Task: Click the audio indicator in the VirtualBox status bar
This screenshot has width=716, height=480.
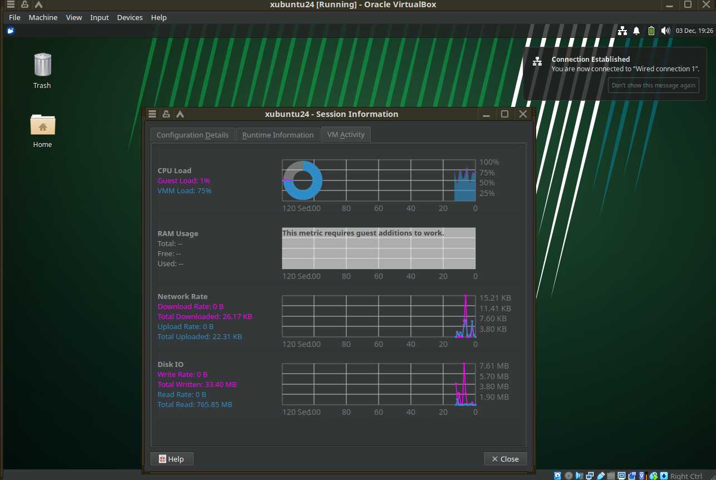Action: point(580,476)
